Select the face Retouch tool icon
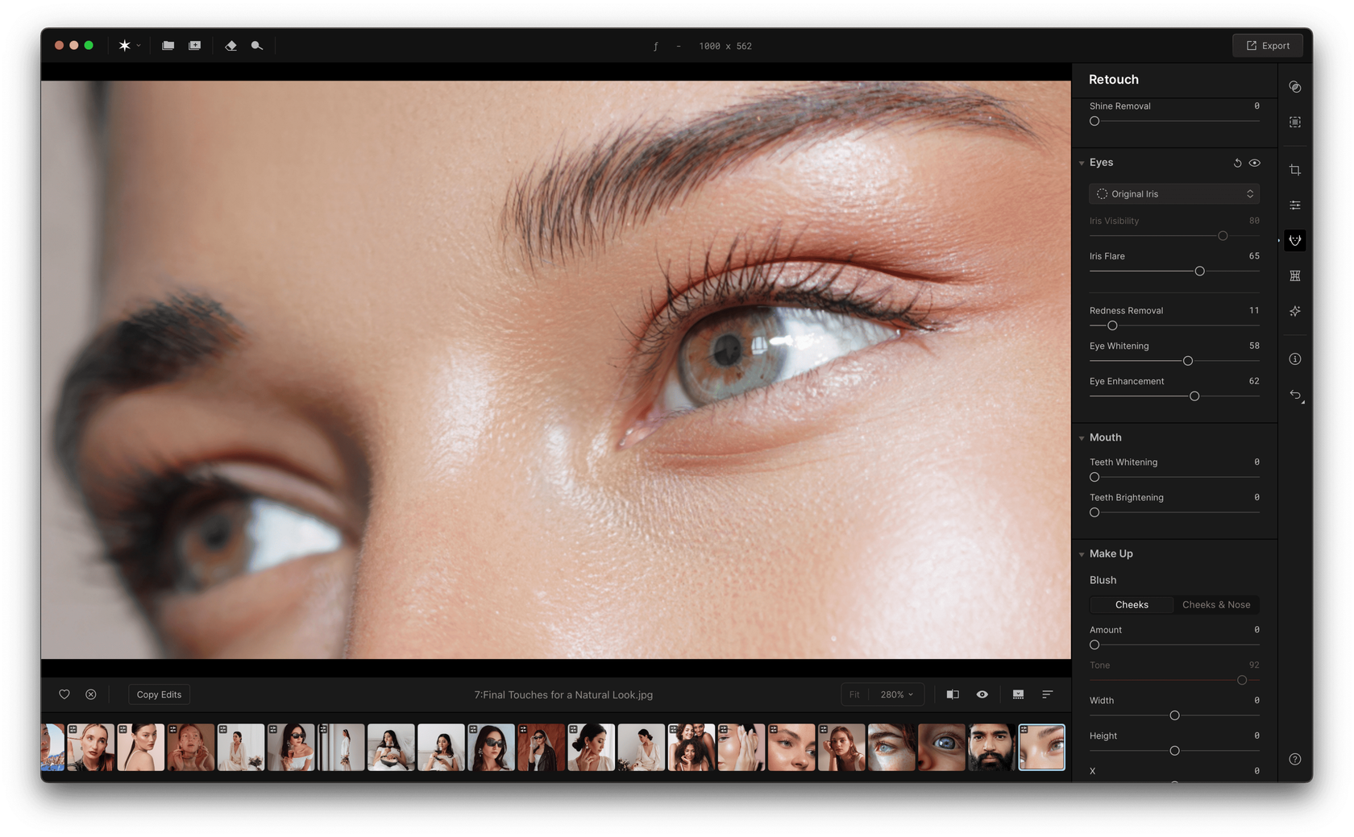 click(1294, 240)
